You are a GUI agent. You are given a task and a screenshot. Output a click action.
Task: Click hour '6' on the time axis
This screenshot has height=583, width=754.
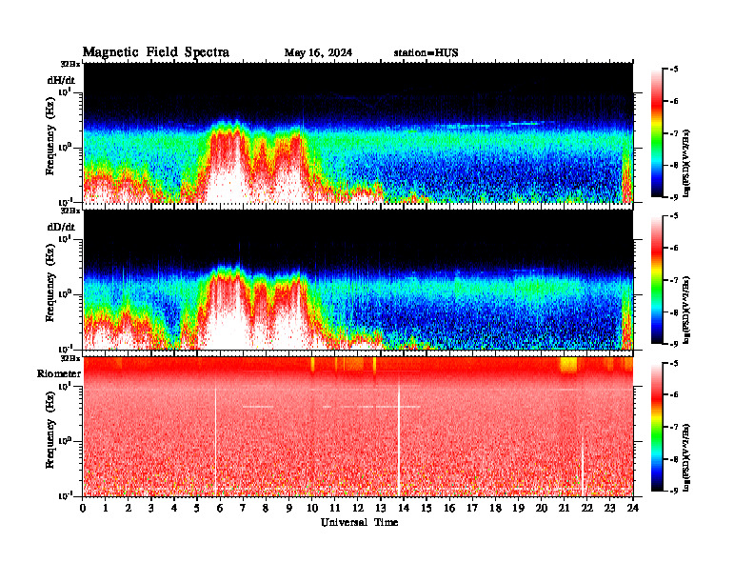pyautogui.click(x=220, y=508)
